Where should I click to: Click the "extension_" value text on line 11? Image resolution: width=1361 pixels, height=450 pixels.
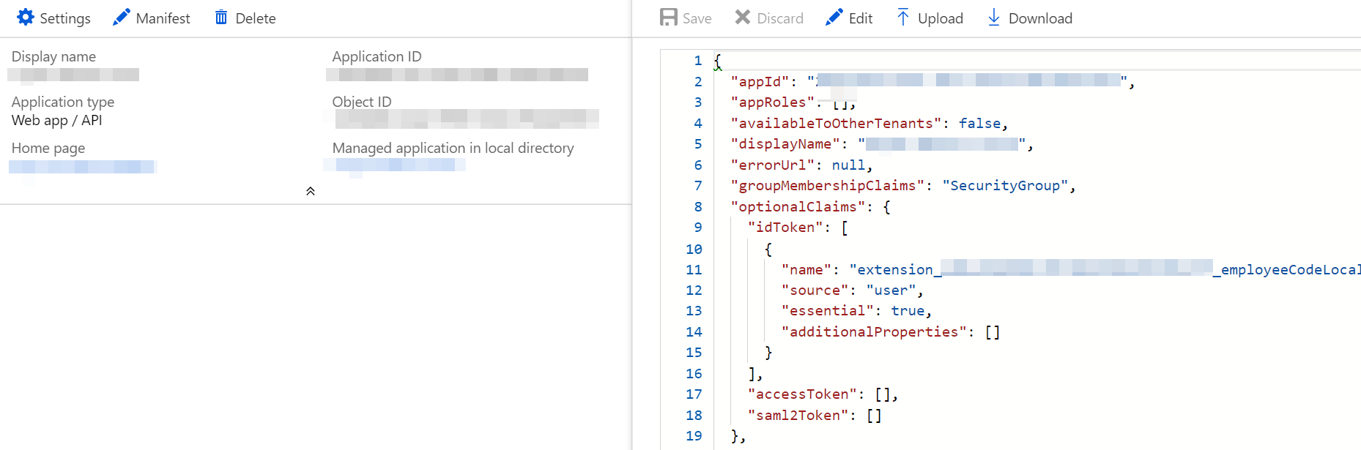click(895, 270)
